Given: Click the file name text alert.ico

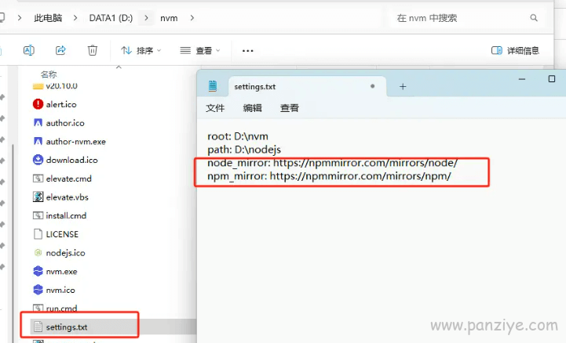Looking at the screenshot, I should [x=61, y=104].
